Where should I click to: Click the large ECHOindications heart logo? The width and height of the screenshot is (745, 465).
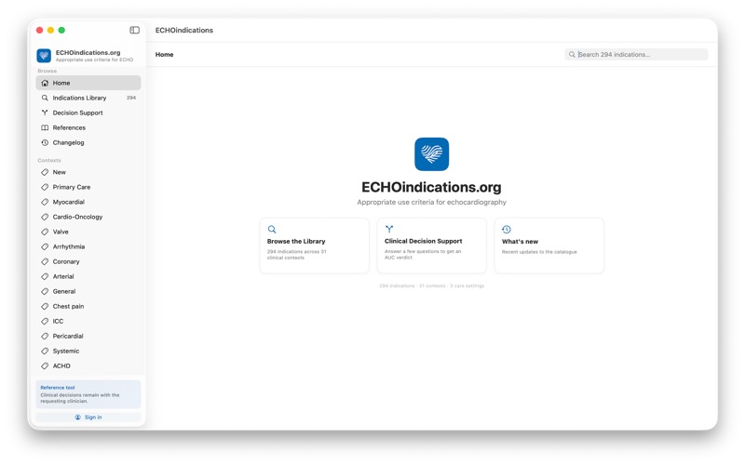[x=431, y=154]
